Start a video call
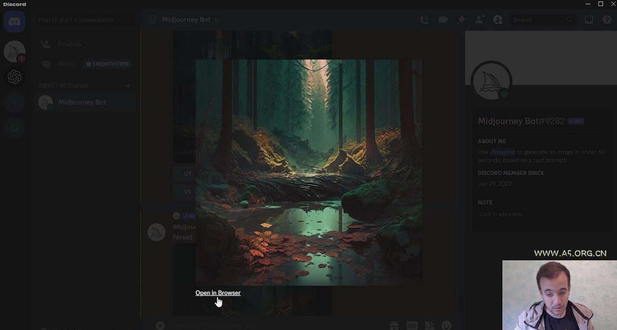 (443, 20)
